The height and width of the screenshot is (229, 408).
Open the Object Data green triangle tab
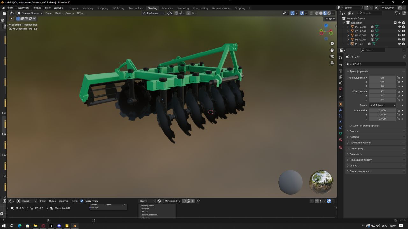(x=340, y=134)
